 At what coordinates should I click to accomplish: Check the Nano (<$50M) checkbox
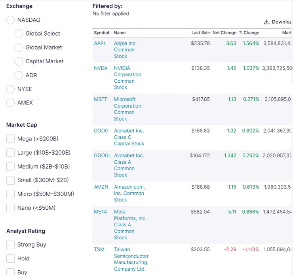(11, 208)
